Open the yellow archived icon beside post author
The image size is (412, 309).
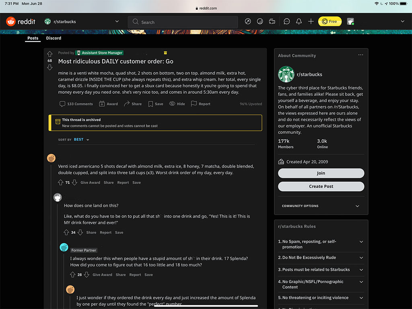point(165,53)
